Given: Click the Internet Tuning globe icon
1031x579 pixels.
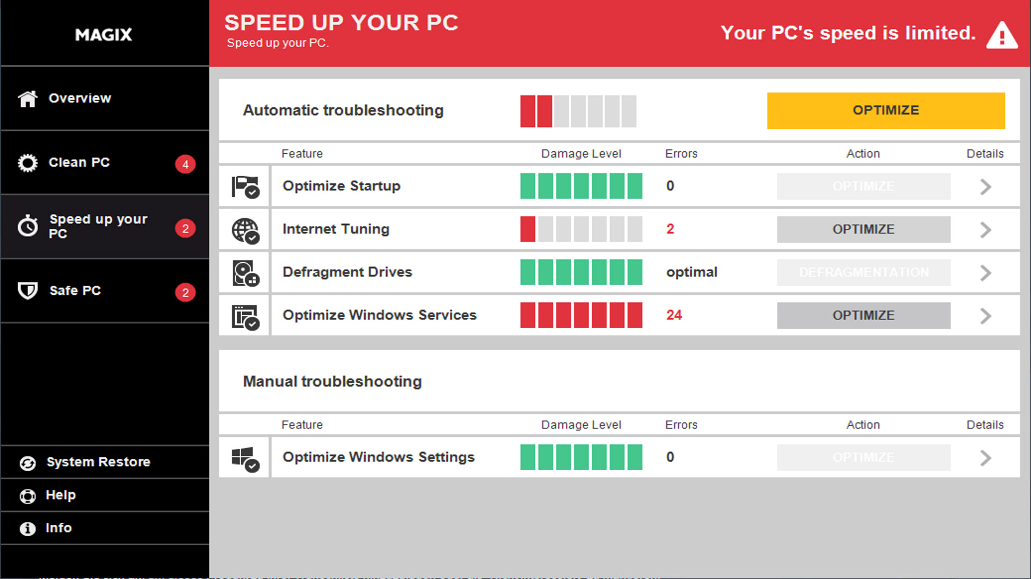Looking at the screenshot, I should tap(245, 229).
